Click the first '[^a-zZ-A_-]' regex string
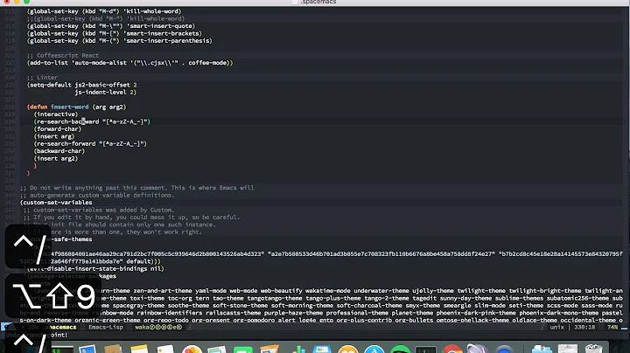 tap(126, 121)
